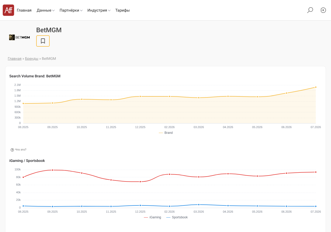Select the 09.2025 red series peak point
Image resolution: width=331 pixels, height=232 pixels.
pyautogui.click(x=52, y=170)
